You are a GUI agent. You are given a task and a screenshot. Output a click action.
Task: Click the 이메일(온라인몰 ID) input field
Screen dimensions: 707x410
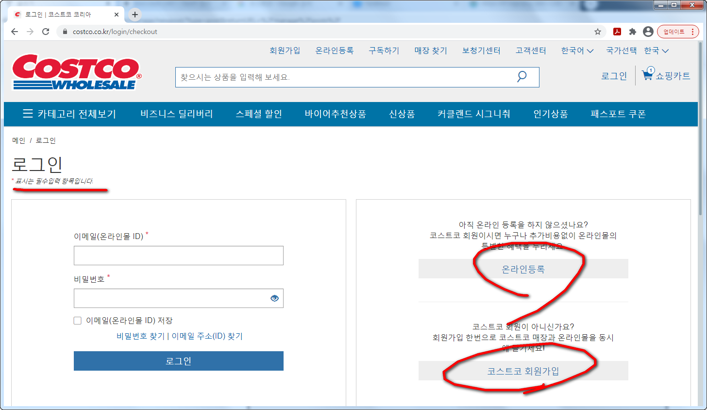coord(179,256)
